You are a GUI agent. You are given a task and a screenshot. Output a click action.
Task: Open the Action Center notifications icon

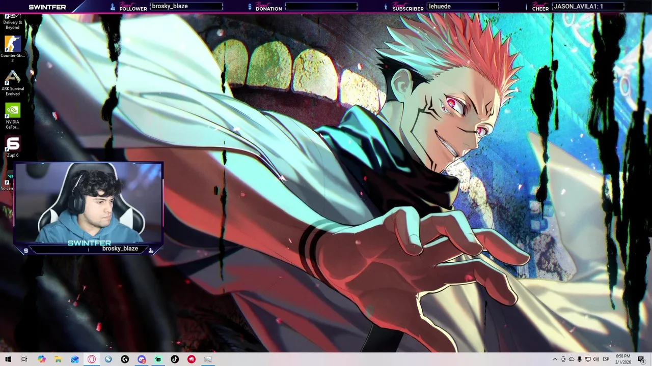click(x=641, y=359)
